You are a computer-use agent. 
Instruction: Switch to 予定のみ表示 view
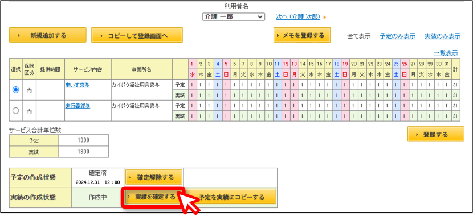(397, 36)
